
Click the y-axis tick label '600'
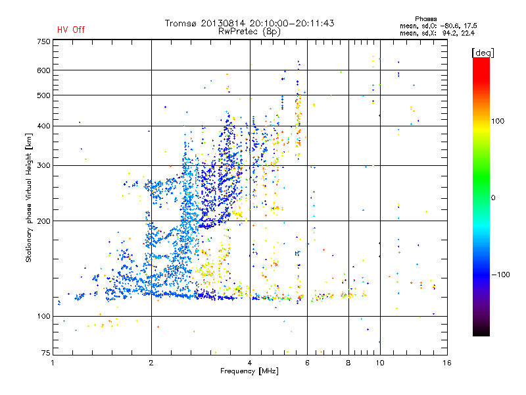coord(43,70)
